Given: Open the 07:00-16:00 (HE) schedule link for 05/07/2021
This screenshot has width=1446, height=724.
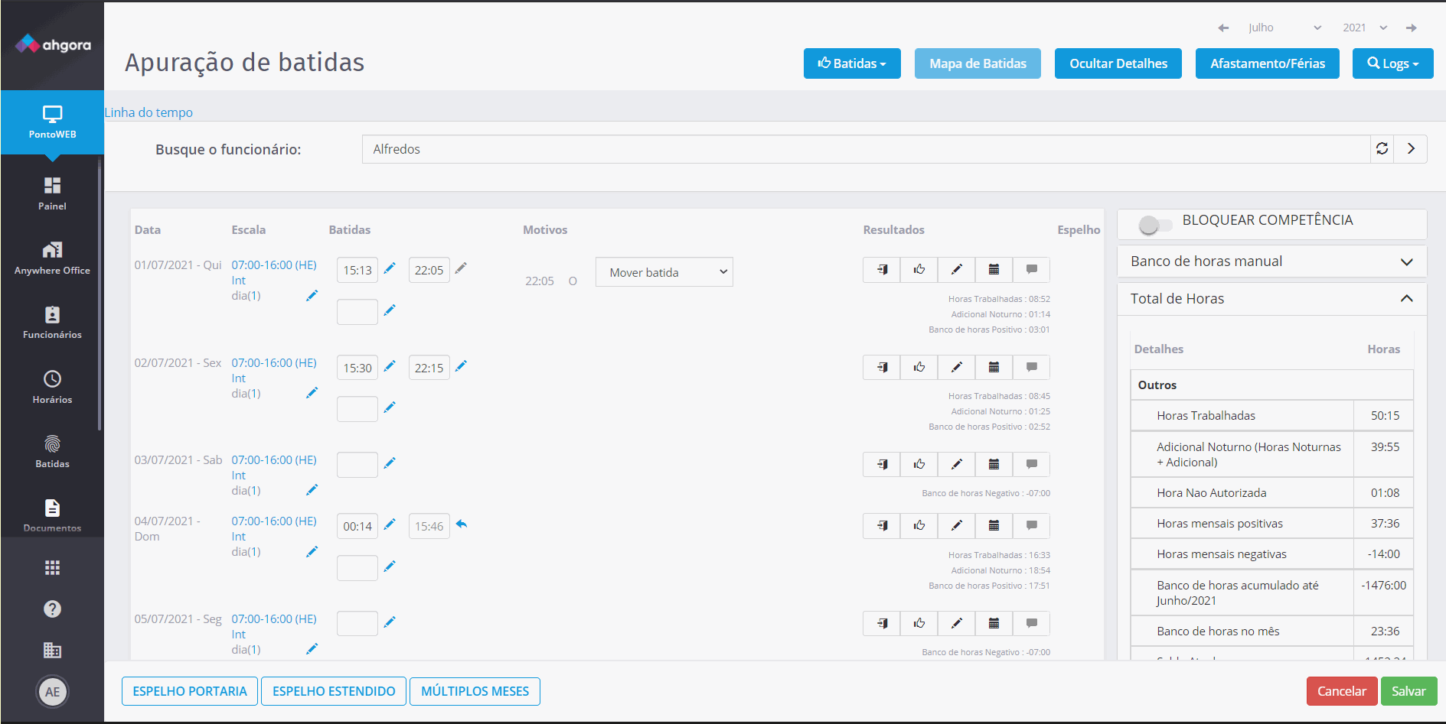Looking at the screenshot, I should click(x=274, y=618).
